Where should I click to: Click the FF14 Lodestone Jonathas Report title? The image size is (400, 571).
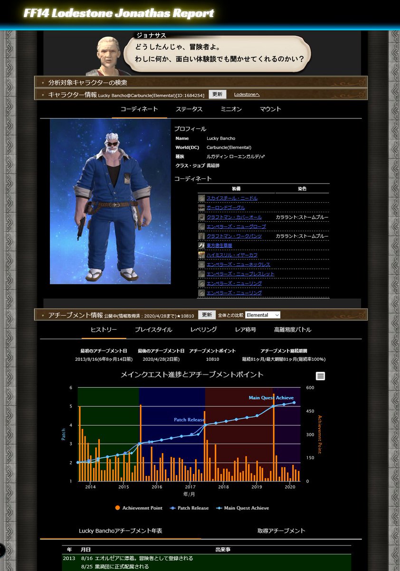tap(119, 13)
